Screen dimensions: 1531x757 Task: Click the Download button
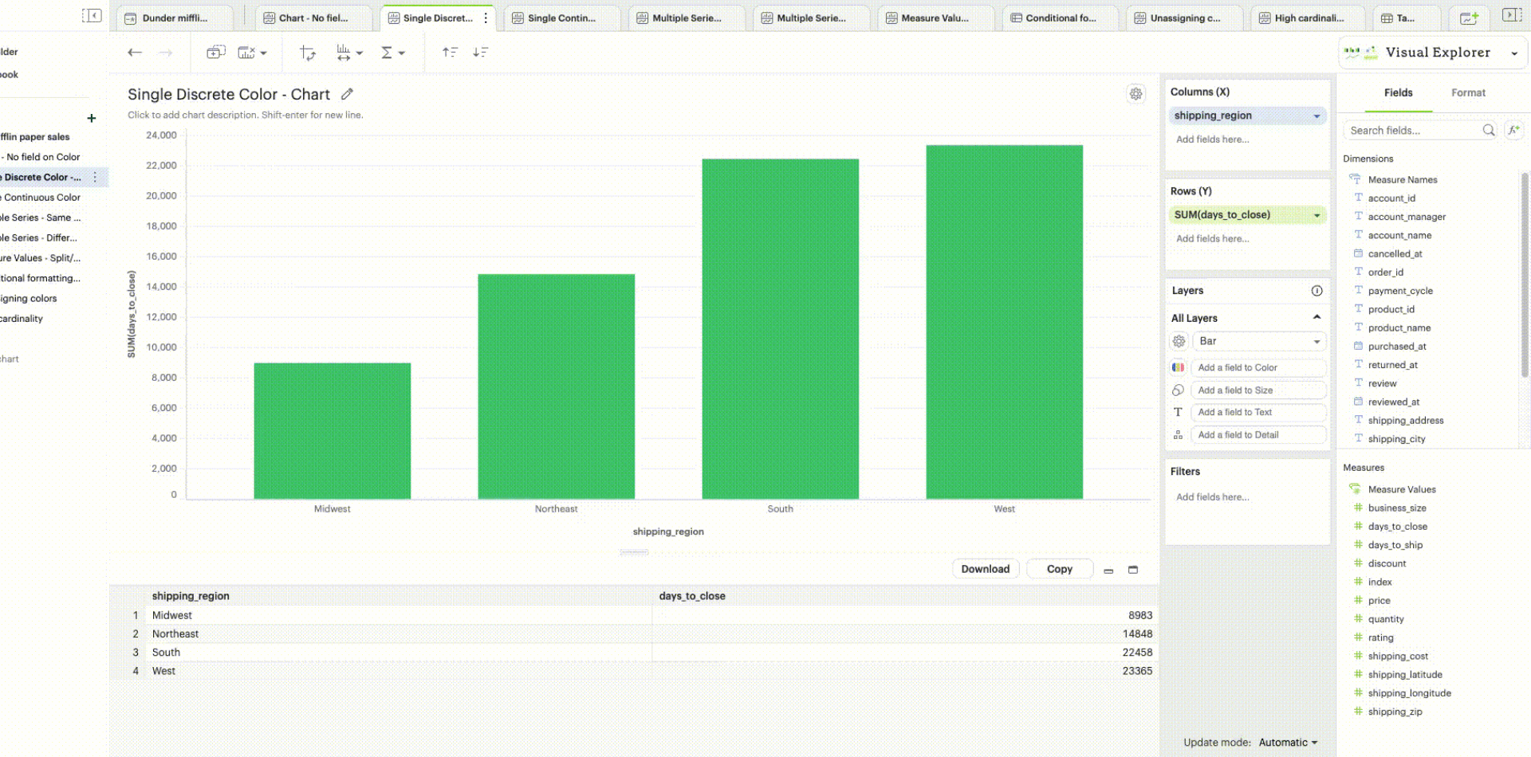[985, 569]
